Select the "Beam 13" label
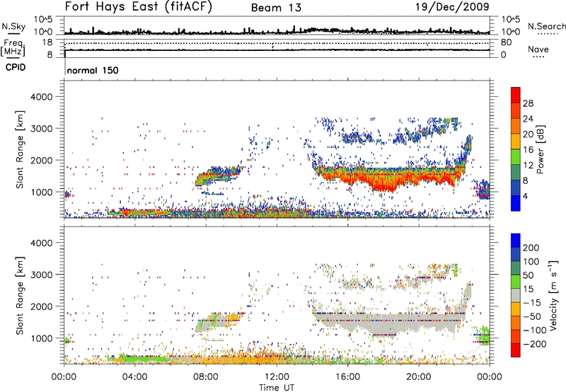566x392 pixels. (x=276, y=8)
